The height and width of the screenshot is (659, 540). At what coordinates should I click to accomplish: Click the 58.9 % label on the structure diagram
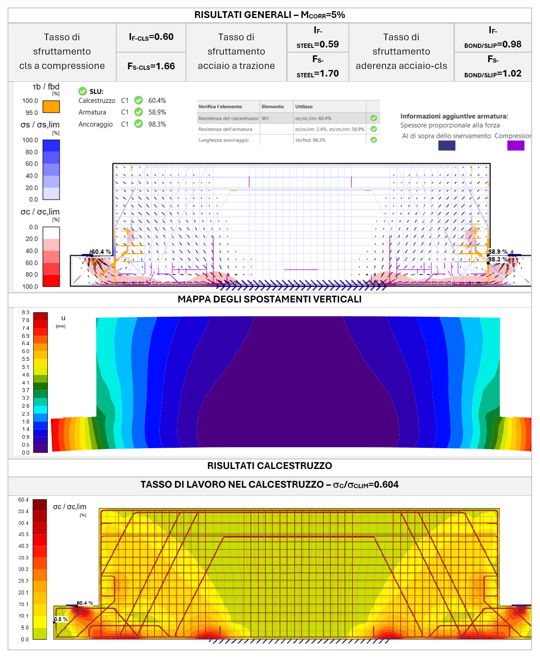[498, 252]
